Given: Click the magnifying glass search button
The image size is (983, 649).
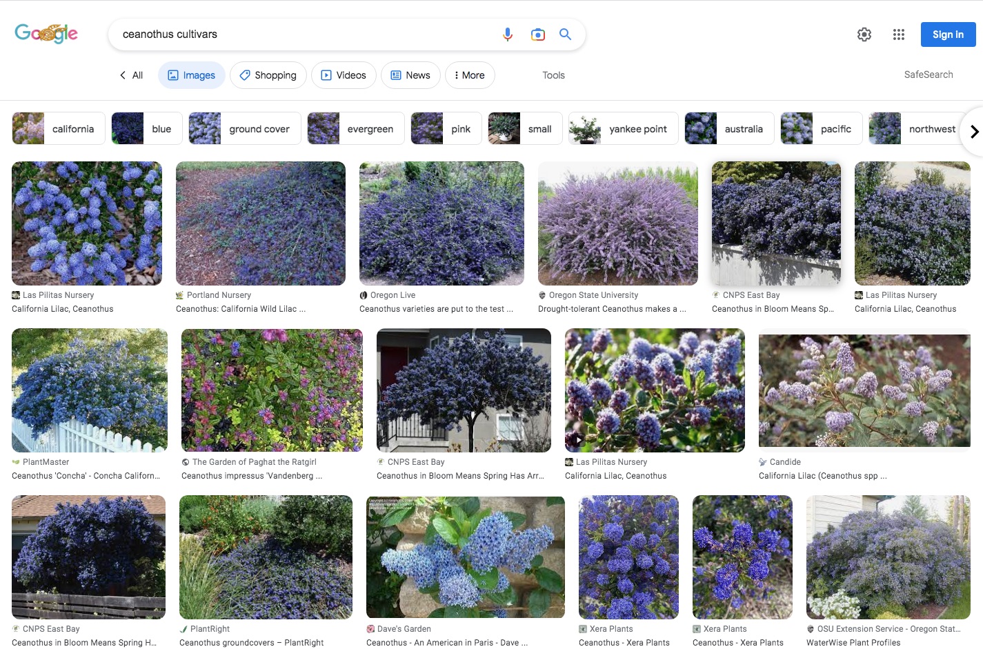Looking at the screenshot, I should [566, 34].
